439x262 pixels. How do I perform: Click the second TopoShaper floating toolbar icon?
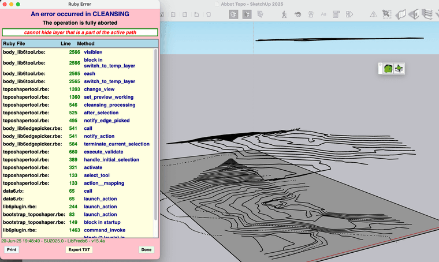399,69
